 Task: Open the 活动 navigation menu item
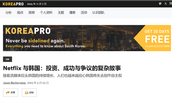(x=84, y=13)
